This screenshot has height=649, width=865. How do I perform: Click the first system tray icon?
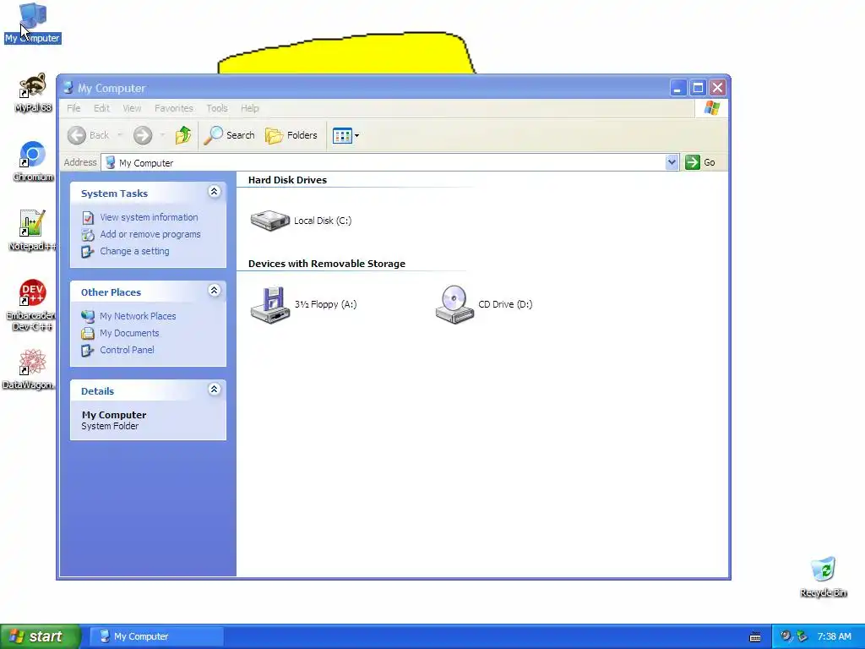pyautogui.click(x=786, y=636)
